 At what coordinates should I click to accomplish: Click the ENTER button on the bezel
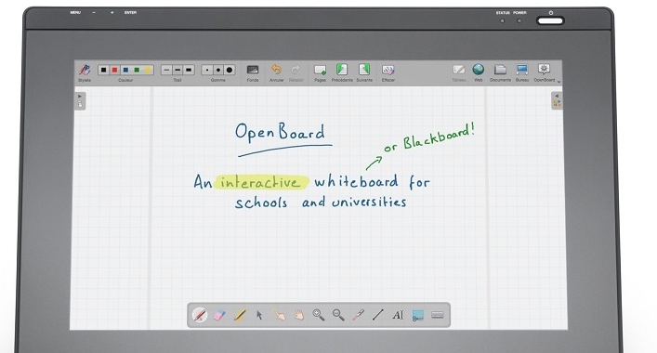pos(130,13)
